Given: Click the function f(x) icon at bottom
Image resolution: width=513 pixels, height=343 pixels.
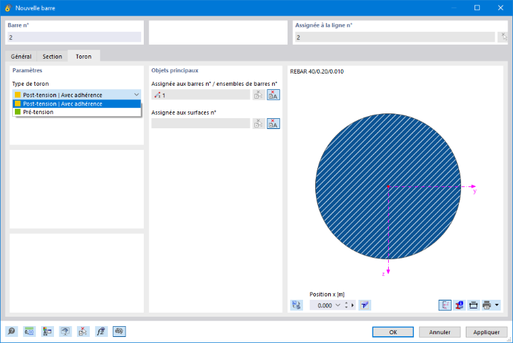Looking at the screenshot, I should [101, 332].
